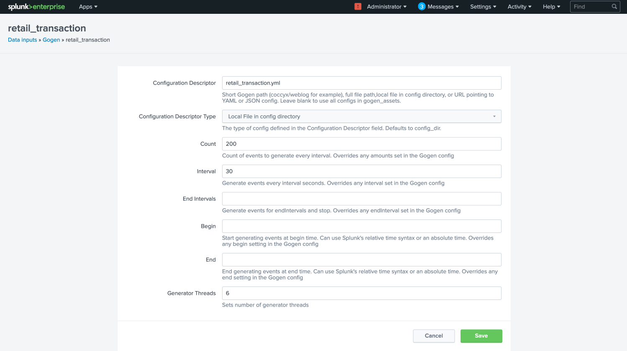Click the End Intervals field
627x351 pixels.
361,199
